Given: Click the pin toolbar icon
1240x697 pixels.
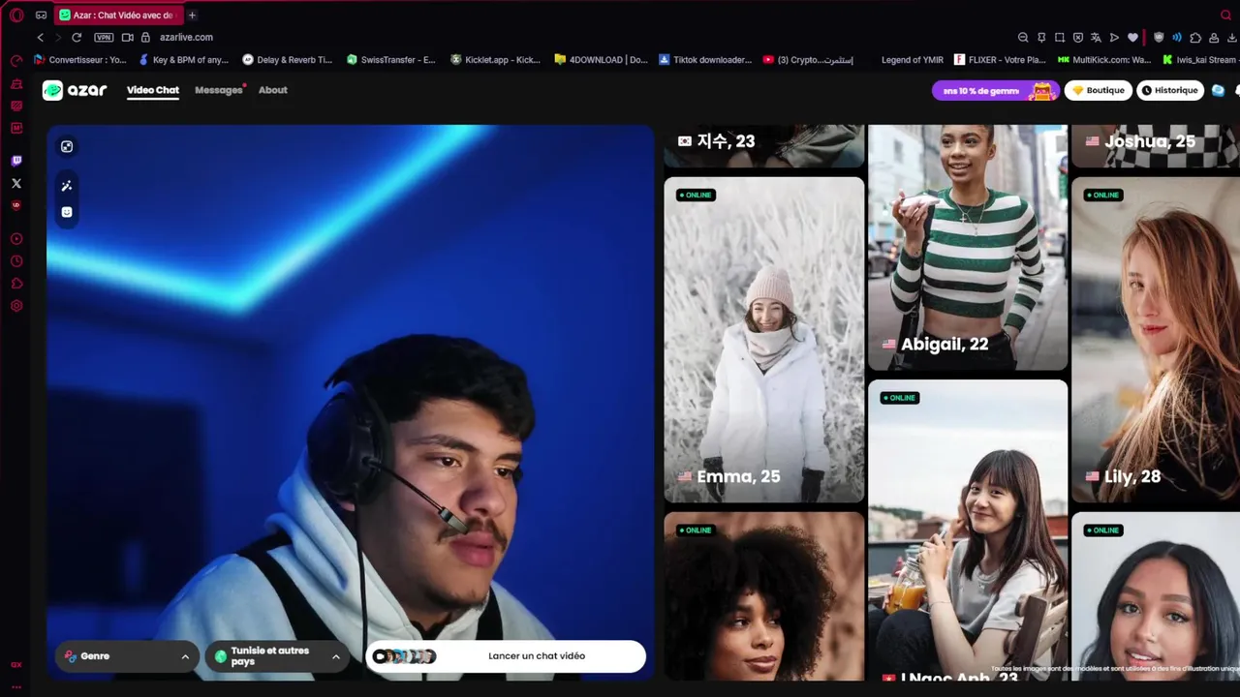Looking at the screenshot, I should click(1041, 37).
